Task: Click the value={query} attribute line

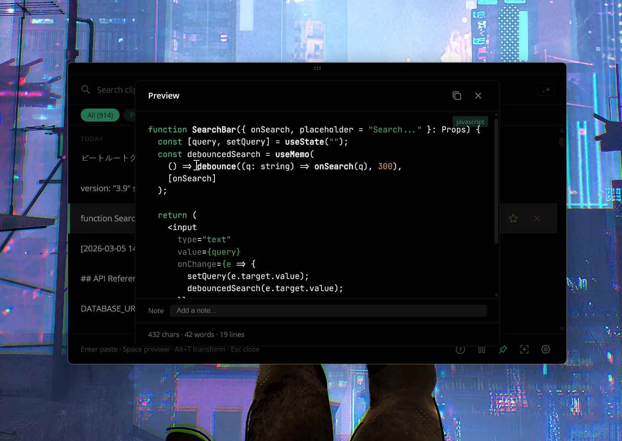Action: point(209,252)
